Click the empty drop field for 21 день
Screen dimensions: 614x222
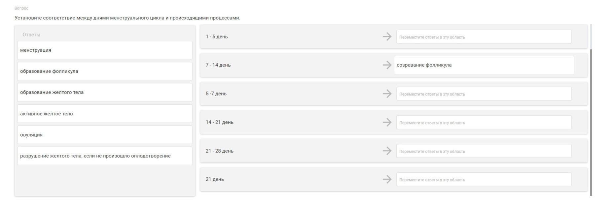[x=484, y=179]
